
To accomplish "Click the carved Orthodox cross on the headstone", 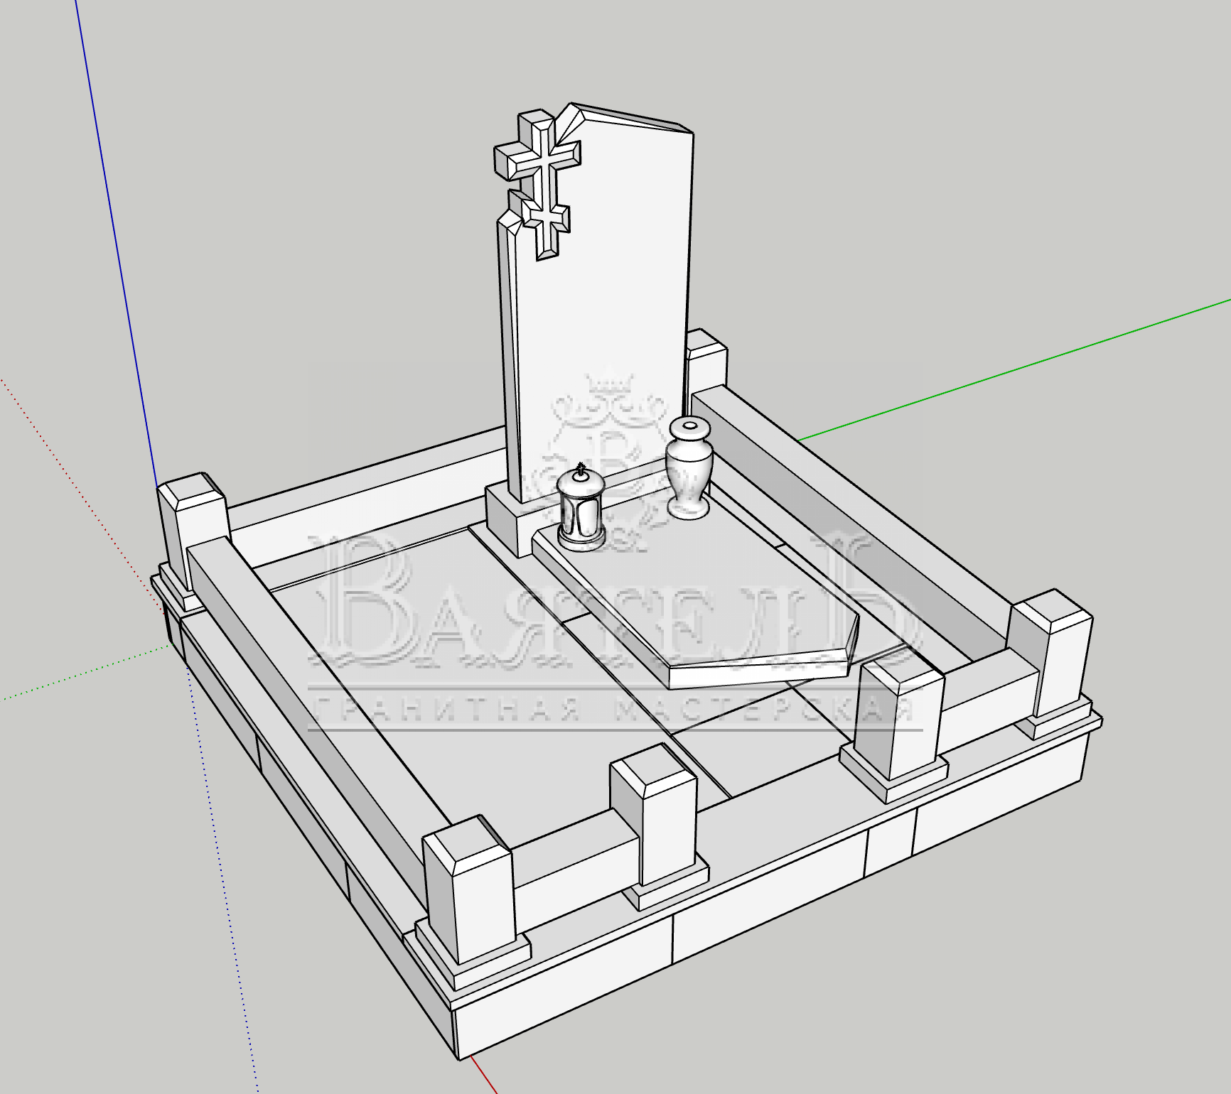I will pos(543,185).
